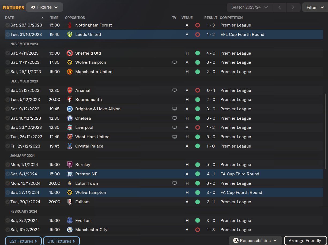Click the Arsenal club crest icon

(x=70, y=91)
